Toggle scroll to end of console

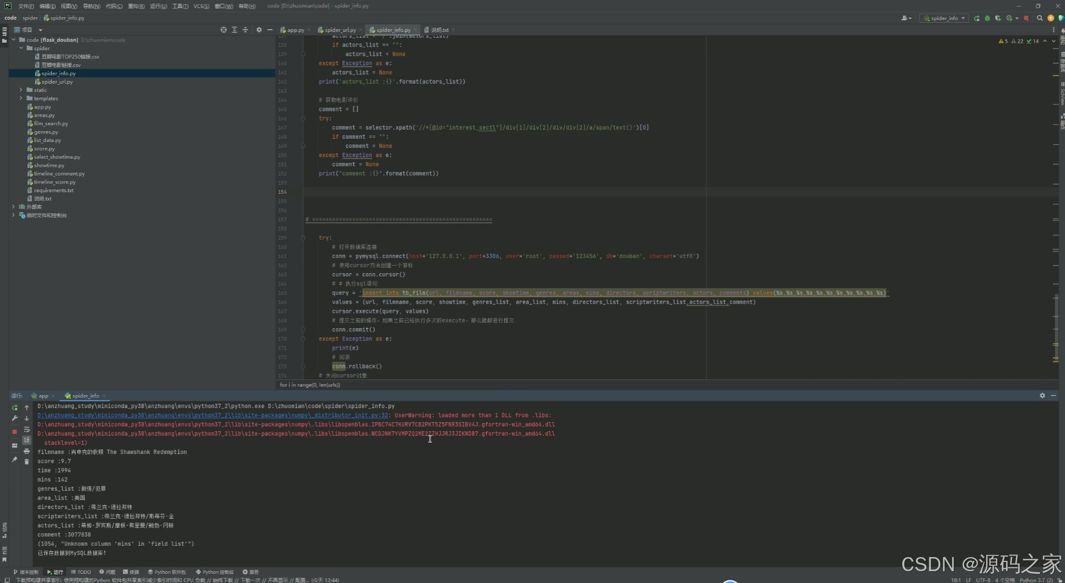tap(26, 440)
